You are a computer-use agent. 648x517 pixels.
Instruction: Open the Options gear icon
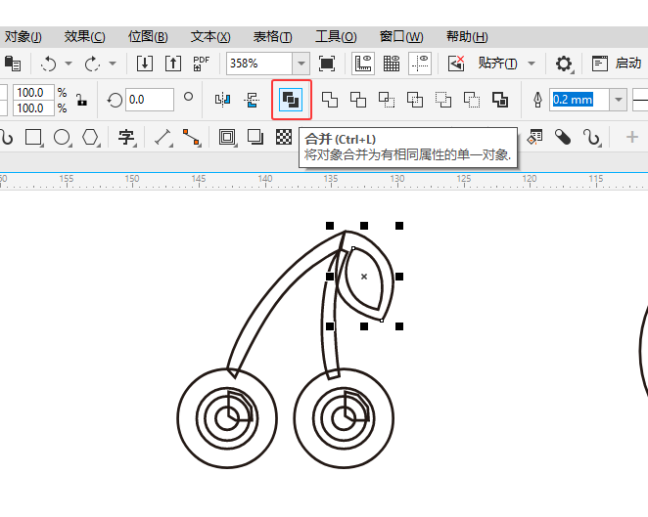pyautogui.click(x=564, y=64)
